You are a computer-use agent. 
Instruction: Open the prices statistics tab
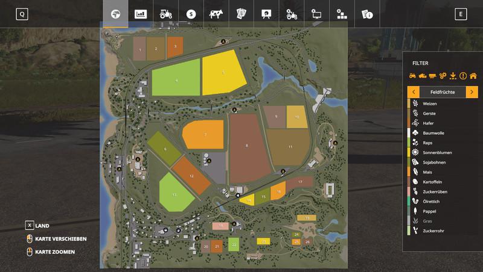pos(141,14)
